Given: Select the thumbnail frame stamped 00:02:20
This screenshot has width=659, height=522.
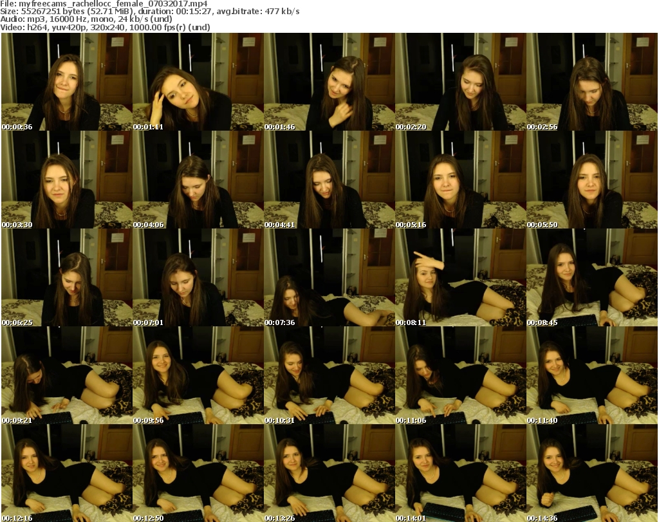Looking at the screenshot, I should click(461, 82).
